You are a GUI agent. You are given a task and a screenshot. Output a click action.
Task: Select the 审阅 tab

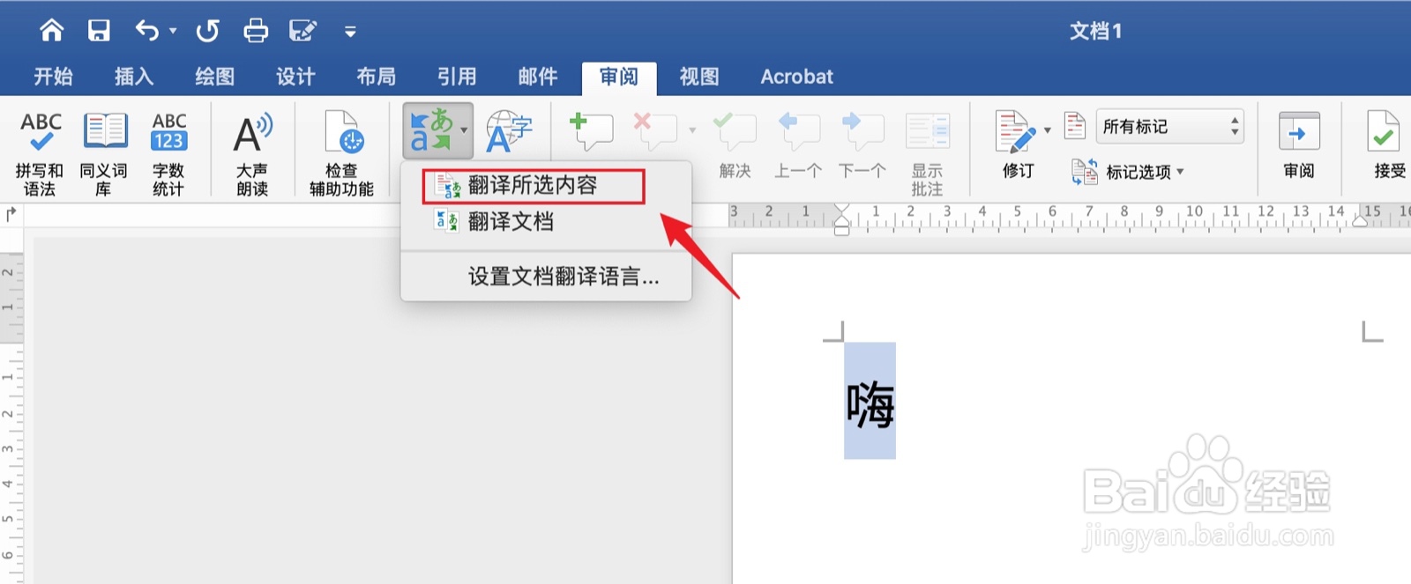619,78
